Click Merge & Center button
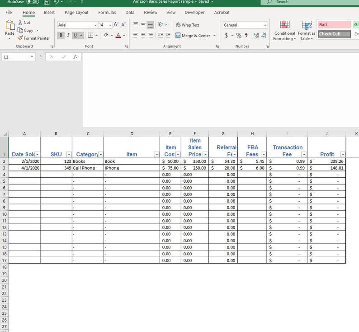The width and height of the screenshot is (359, 332). point(193,36)
